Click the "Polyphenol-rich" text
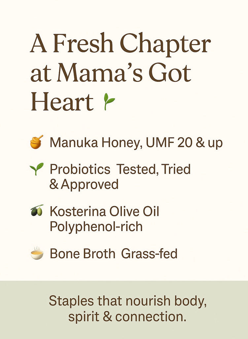 [x=96, y=226]
